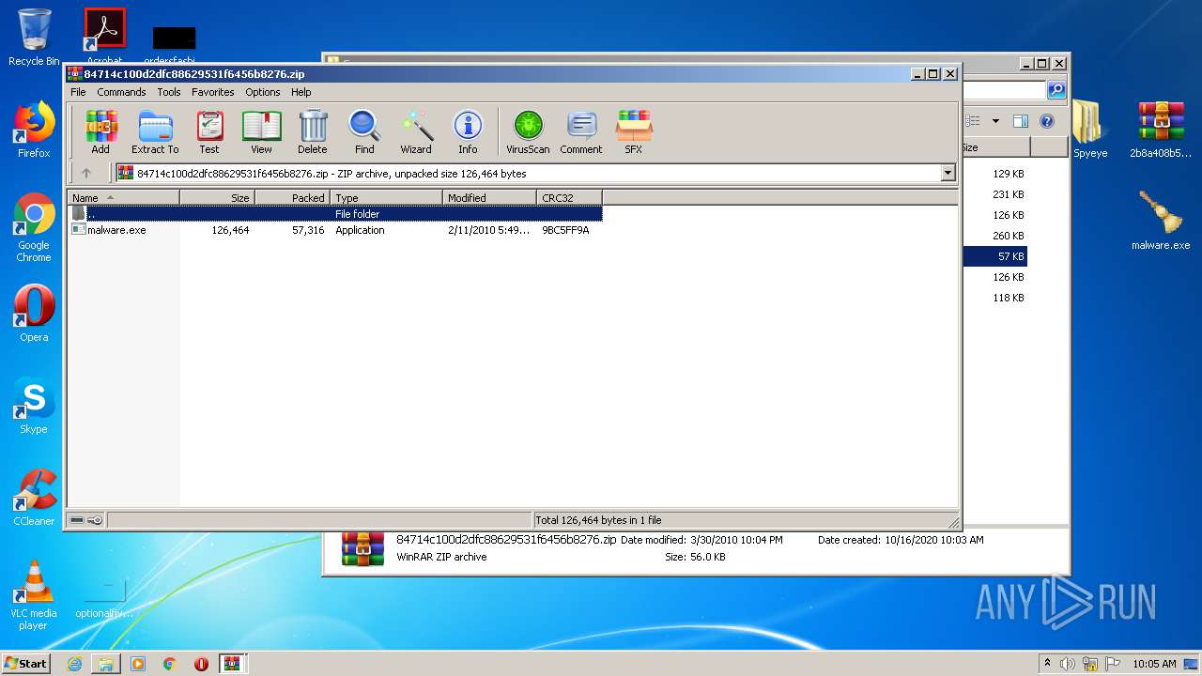Open Skype desktop shortcut
This screenshot has height=676, width=1202.
coord(34,406)
